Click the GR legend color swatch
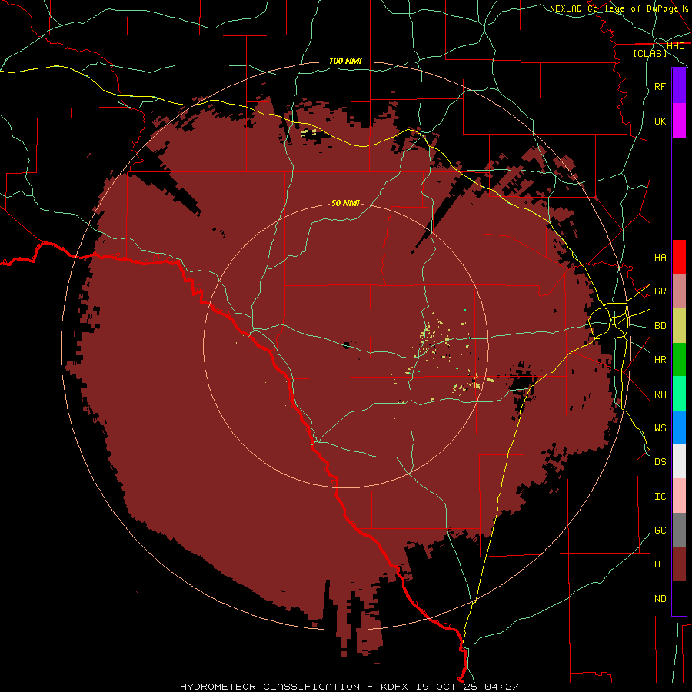The width and height of the screenshot is (692, 692). click(x=679, y=291)
